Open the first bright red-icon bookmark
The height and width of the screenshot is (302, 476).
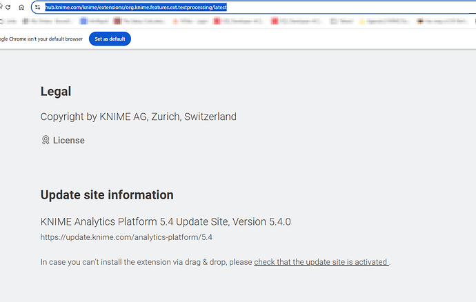pos(238,21)
